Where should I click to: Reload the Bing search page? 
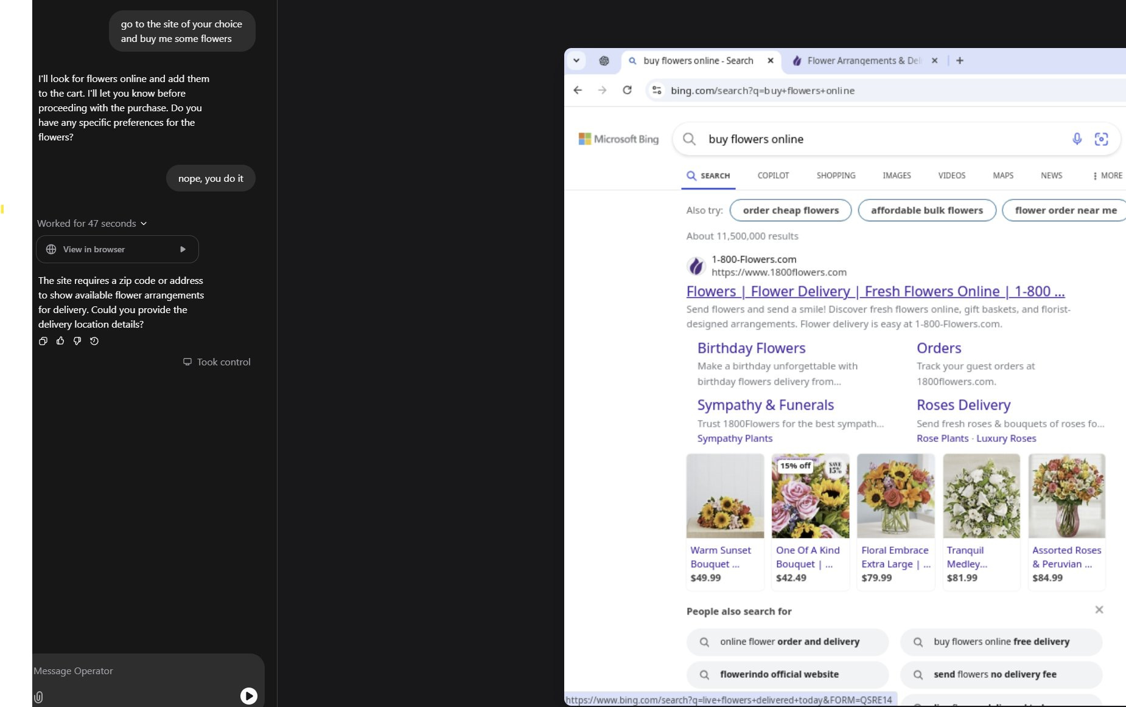(x=627, y=90)
